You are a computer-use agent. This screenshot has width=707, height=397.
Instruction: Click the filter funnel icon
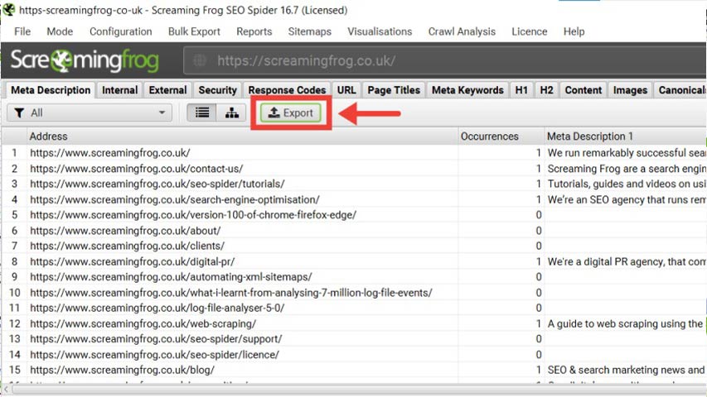point(19,112)
